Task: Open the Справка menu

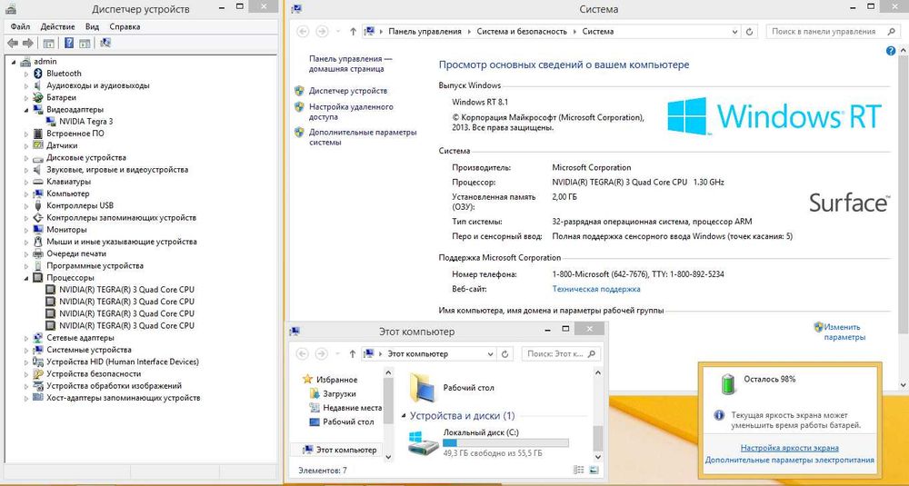Action: point(125,26)
